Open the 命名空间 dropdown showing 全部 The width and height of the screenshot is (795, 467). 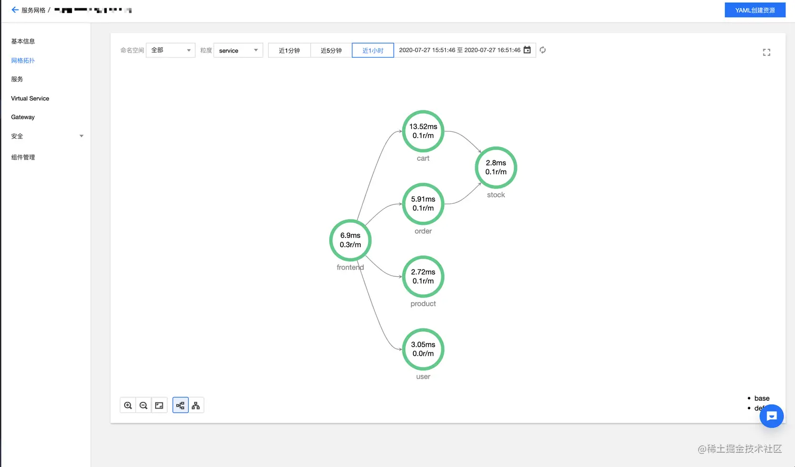[170, 50]
